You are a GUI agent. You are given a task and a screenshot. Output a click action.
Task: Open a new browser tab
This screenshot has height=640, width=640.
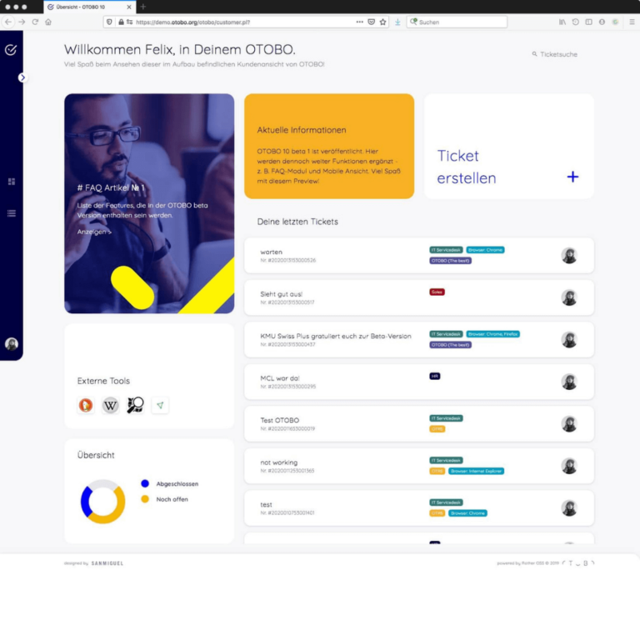tap(142, 7)
